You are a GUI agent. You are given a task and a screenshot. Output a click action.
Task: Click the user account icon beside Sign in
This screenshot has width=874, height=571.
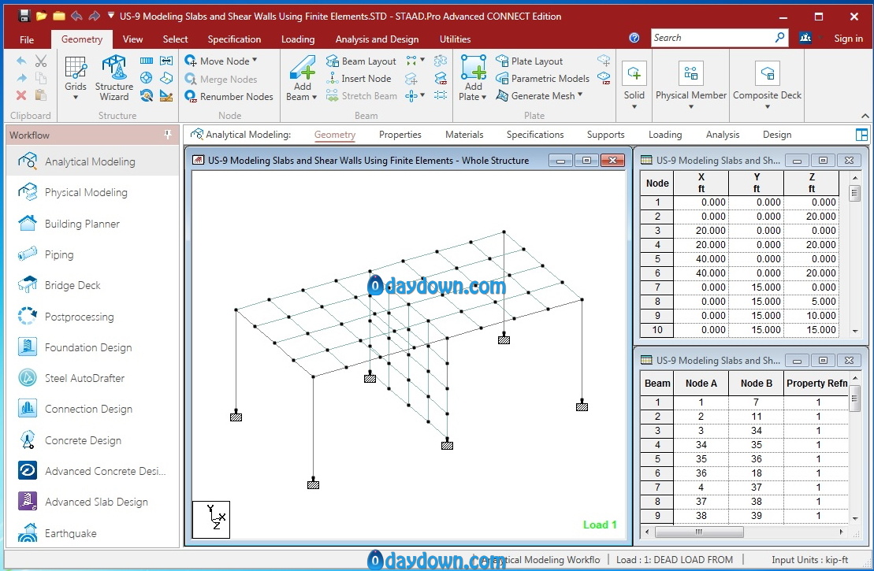coord(805,38)
